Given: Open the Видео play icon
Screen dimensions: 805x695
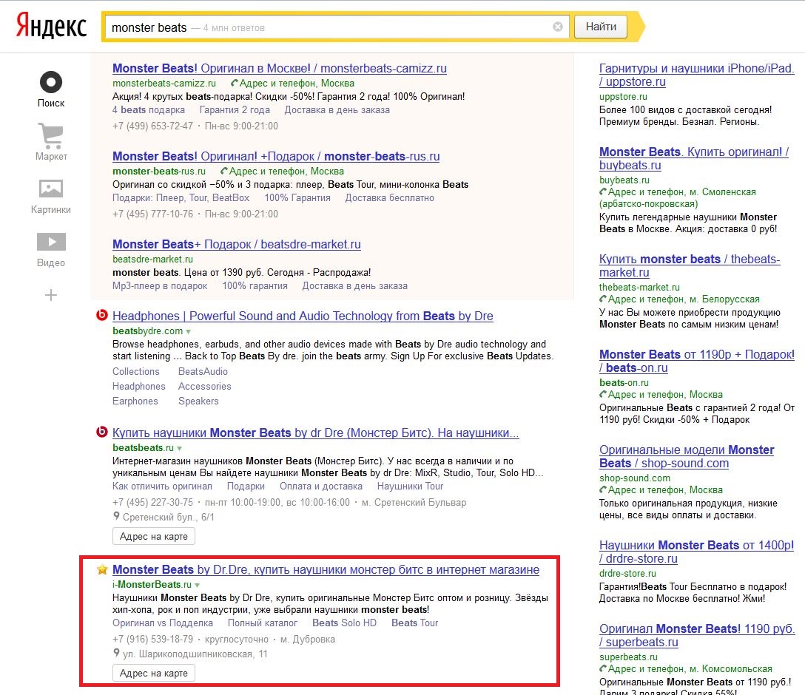Looking at the screenshot, I should tap(51, 242).
